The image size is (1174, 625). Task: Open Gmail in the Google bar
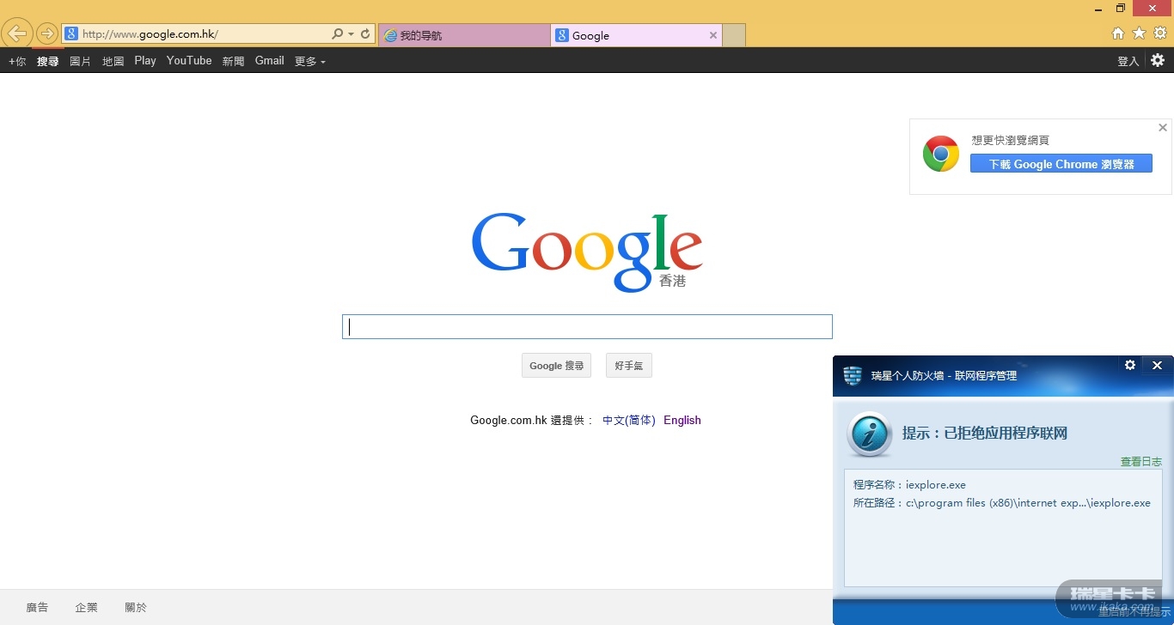[270, 61]
